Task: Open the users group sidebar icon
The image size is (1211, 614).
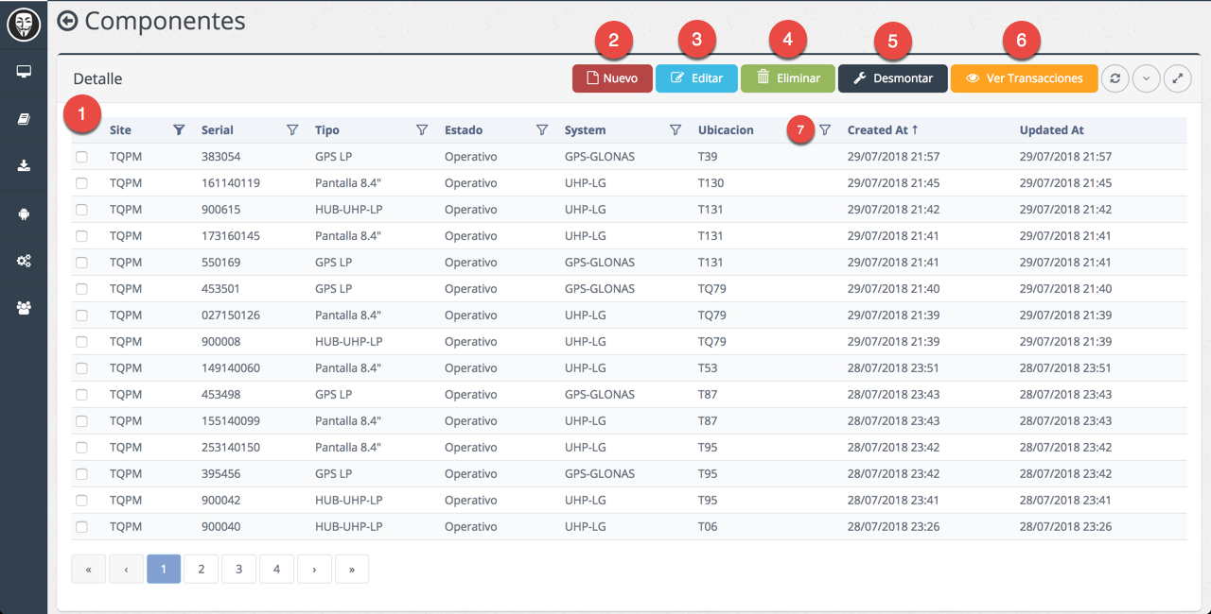Action: 24,308
